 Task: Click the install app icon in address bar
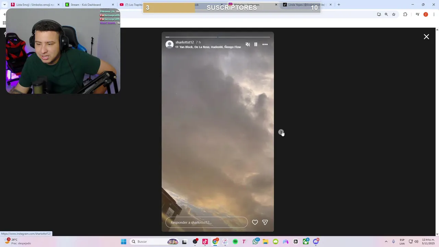(379, 14)
